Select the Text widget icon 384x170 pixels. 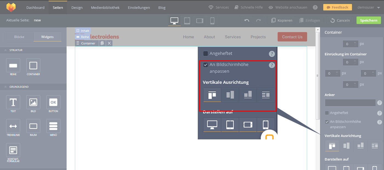tap(13, 102)
